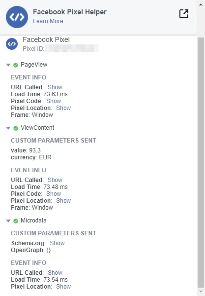Open Pixel Helper in external pop-out window
Viewport: 205px width, 296px height.
point(184,14)
